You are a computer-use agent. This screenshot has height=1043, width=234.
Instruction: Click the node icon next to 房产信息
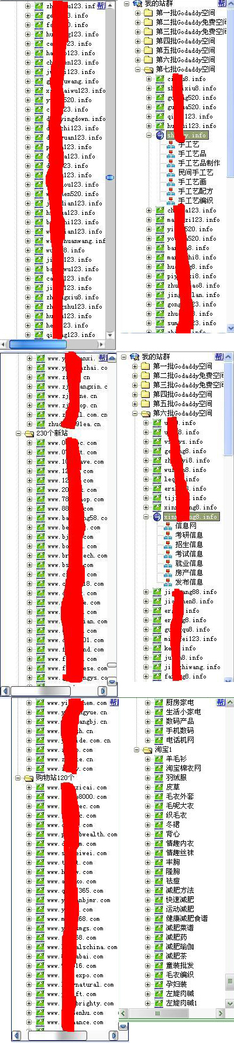click(x=168, y=573)
